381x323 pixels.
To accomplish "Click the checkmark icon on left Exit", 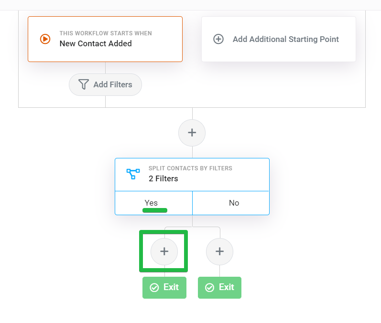I will 154,288.
